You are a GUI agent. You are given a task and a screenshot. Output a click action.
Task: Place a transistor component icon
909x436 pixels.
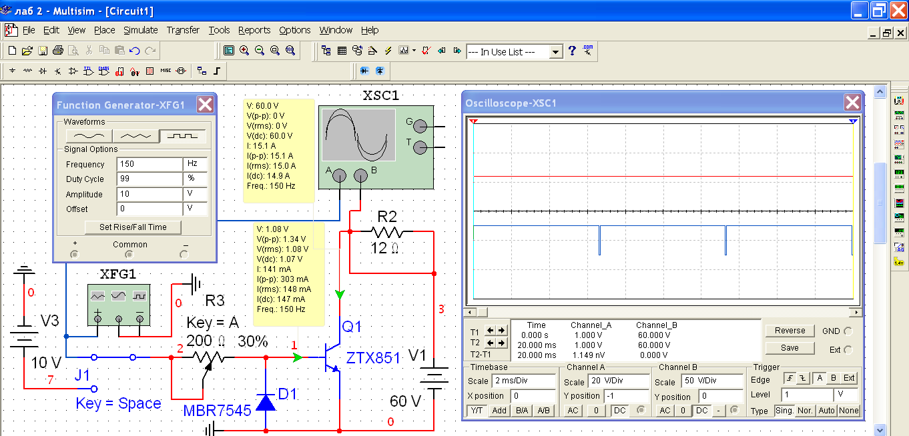point(58,71)
